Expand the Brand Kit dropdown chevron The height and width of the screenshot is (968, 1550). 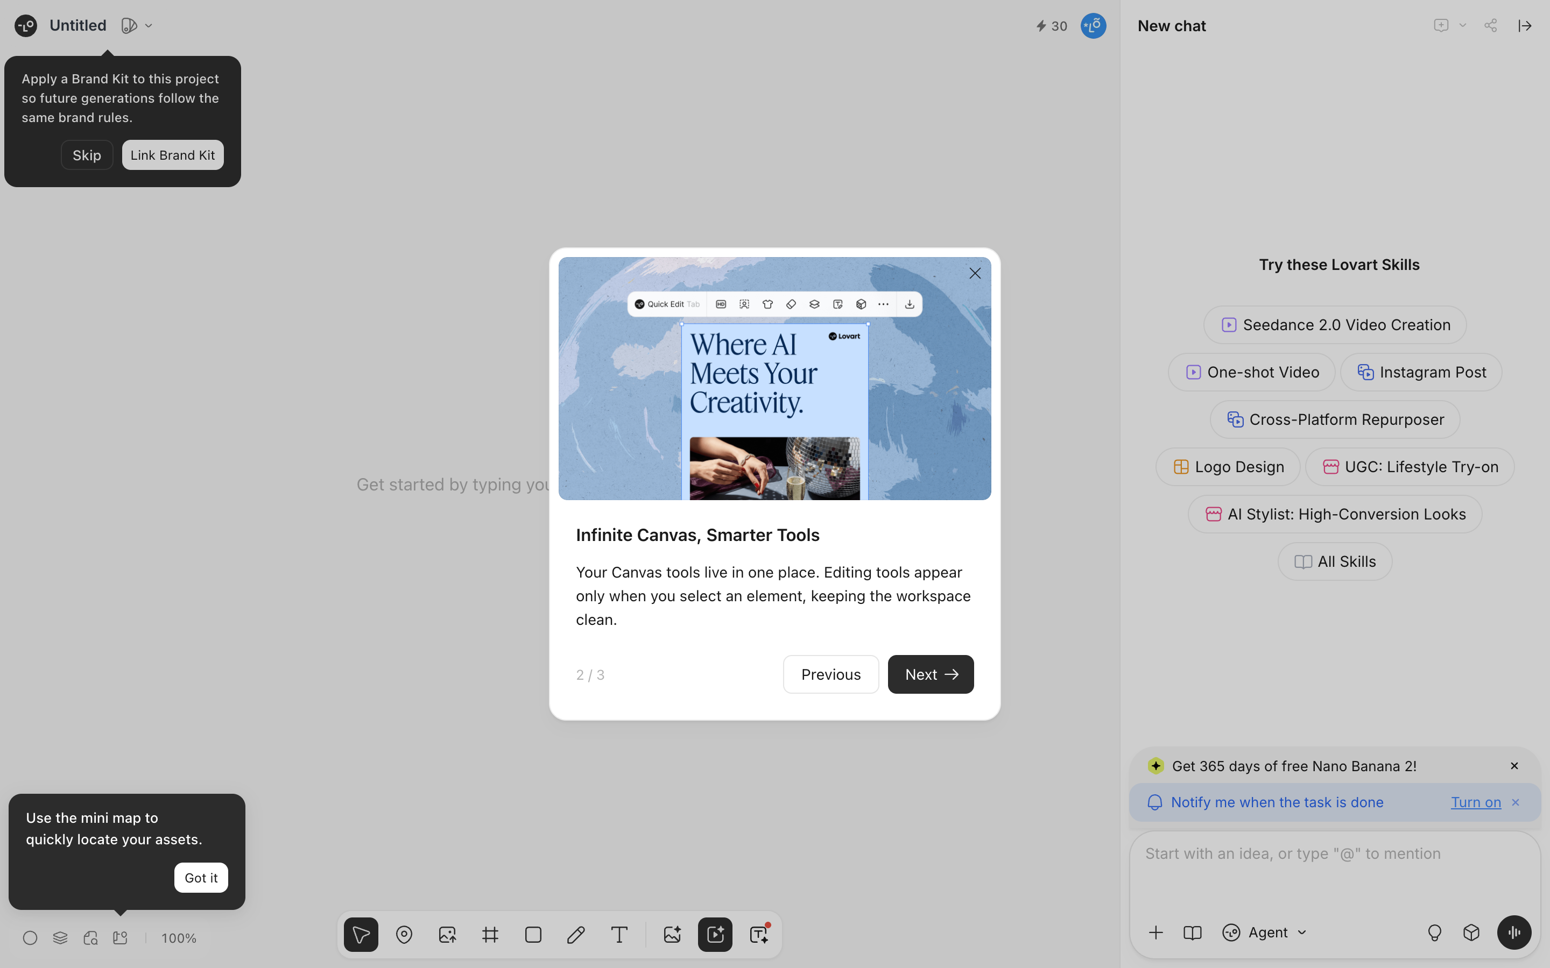point(149,26)
